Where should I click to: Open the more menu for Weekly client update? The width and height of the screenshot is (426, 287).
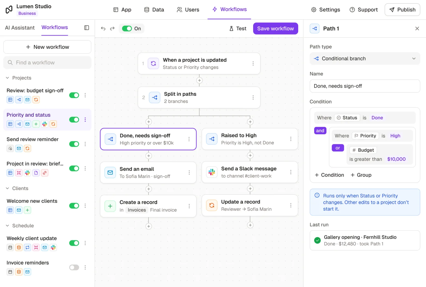[x=85, y=243]
